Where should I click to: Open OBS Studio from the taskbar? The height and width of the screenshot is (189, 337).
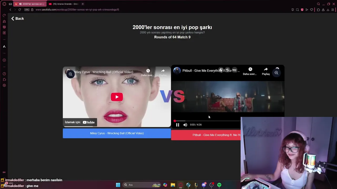click(x=211, y=185)
